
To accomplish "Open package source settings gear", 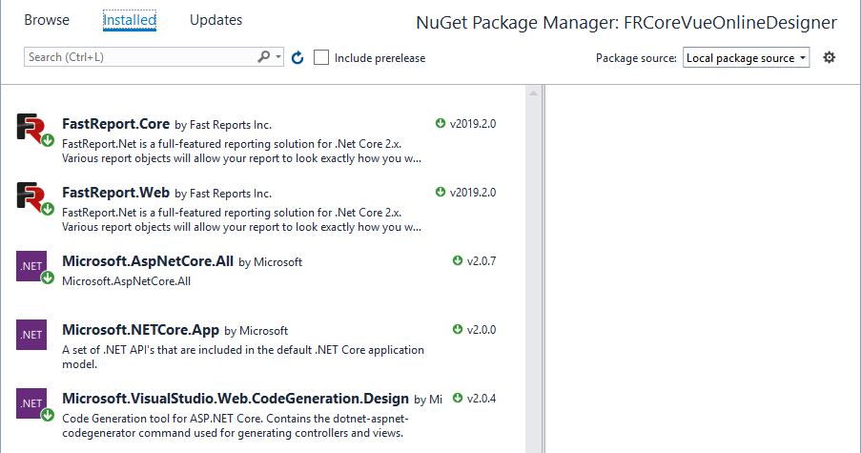I will point(829,58).
